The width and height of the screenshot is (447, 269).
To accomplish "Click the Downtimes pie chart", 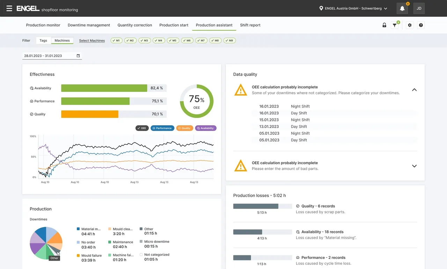I will click(x=46, y=243).
